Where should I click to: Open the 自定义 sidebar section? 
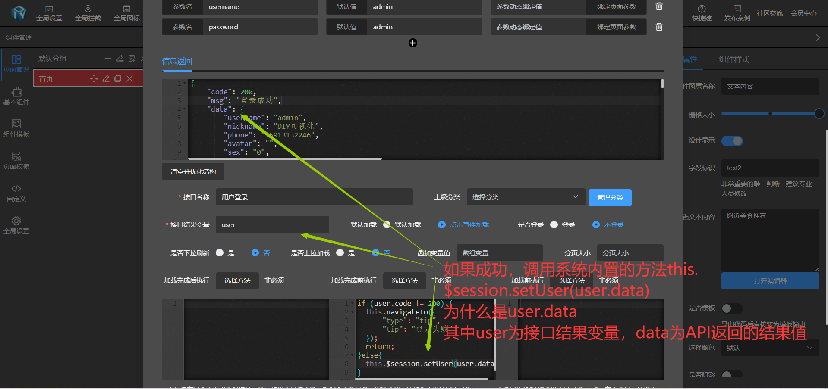point(16,193)
